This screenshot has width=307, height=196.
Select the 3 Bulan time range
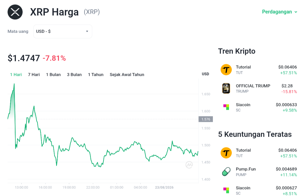(x=74, y=74)
